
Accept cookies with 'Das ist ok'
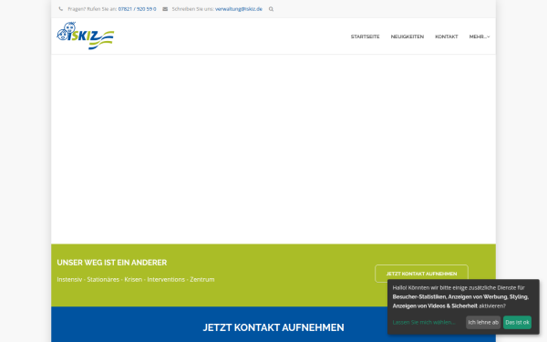point(517,323)
